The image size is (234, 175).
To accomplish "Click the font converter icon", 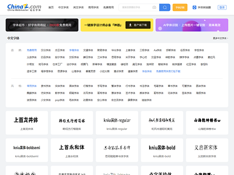I will (194, 8).
